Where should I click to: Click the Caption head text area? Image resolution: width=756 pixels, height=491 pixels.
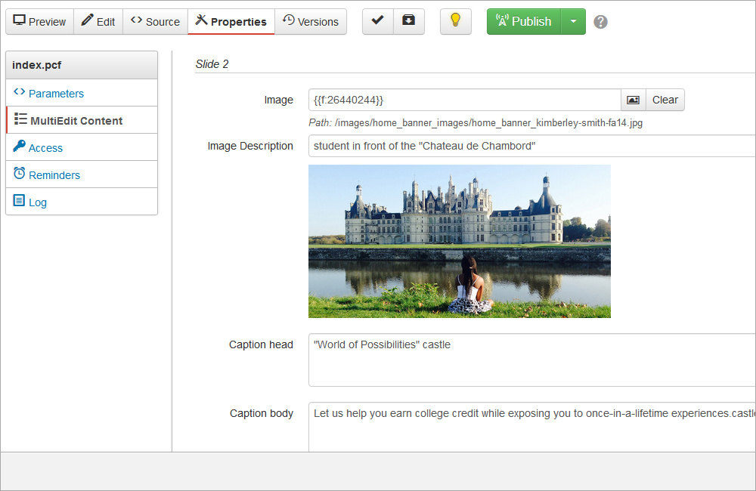[x=531, y=360]
